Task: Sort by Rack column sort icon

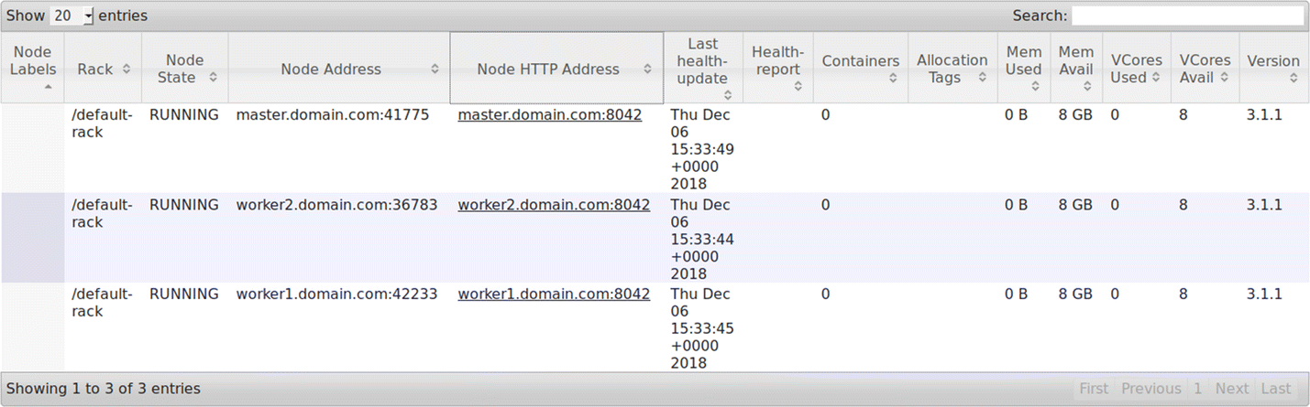Action: (x=127, y=70)
